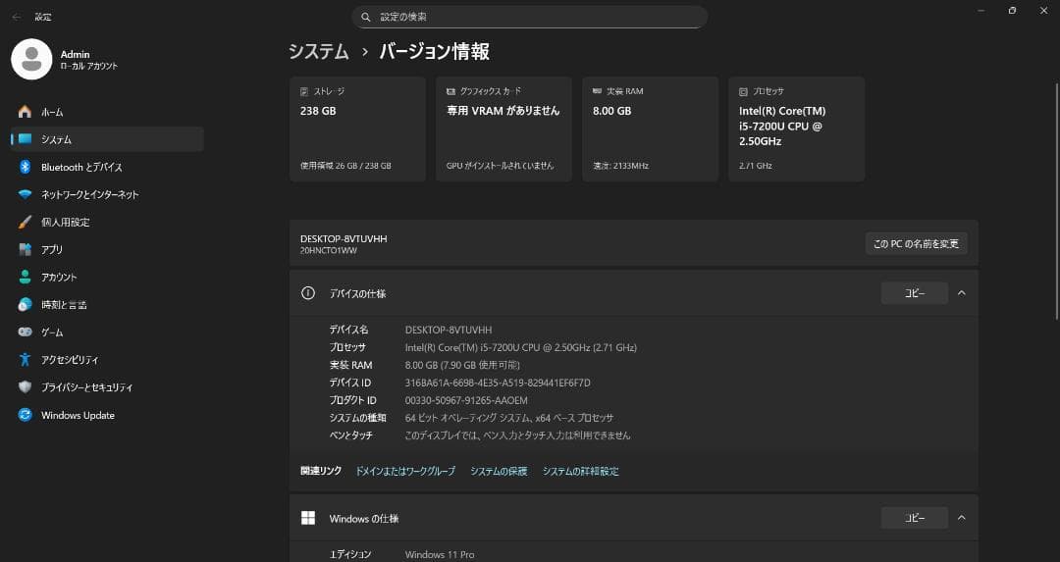Click この PC の名前を変更 button
The width and height of the screenshot is (1060, 562).
pyautogui.click(x=916, y=244)
